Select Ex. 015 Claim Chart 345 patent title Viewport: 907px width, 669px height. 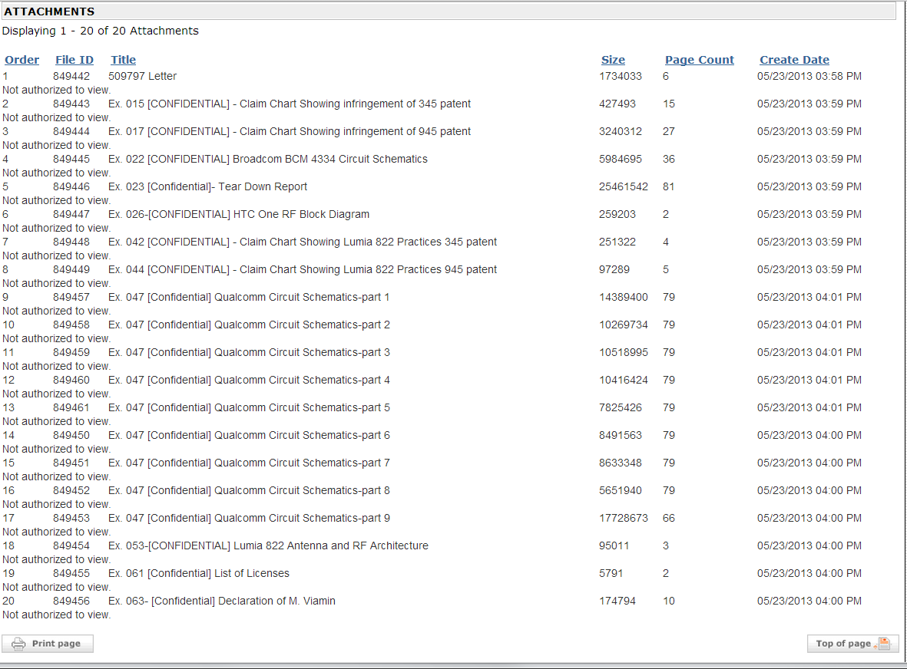[x=290, y=104]
